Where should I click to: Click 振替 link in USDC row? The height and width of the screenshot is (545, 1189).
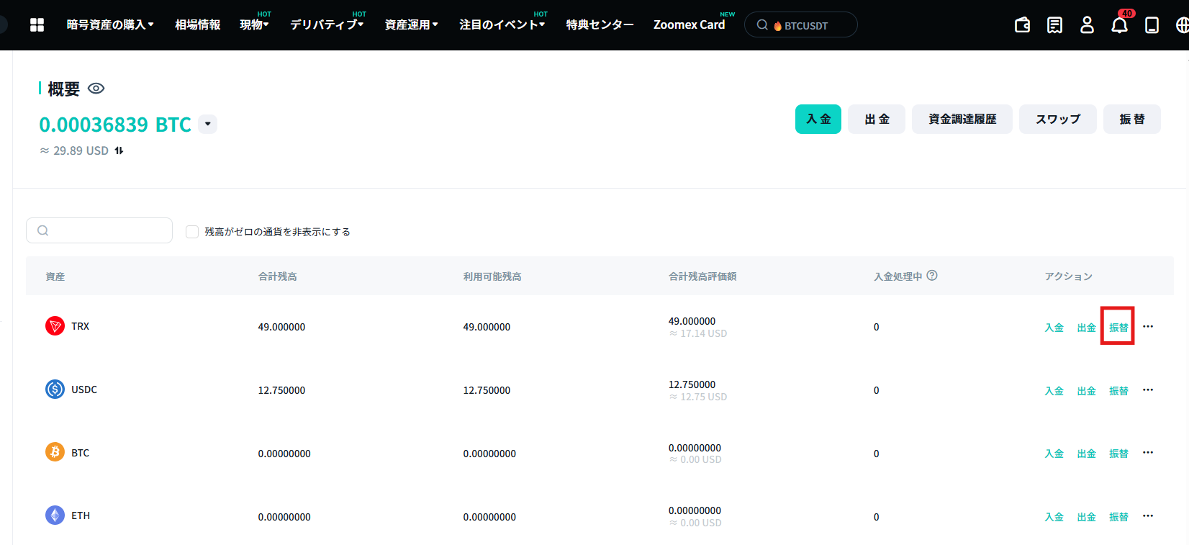1118,391
